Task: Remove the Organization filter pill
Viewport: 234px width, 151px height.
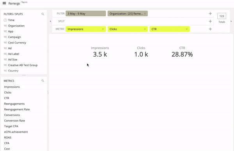Action: coord(145,14)
